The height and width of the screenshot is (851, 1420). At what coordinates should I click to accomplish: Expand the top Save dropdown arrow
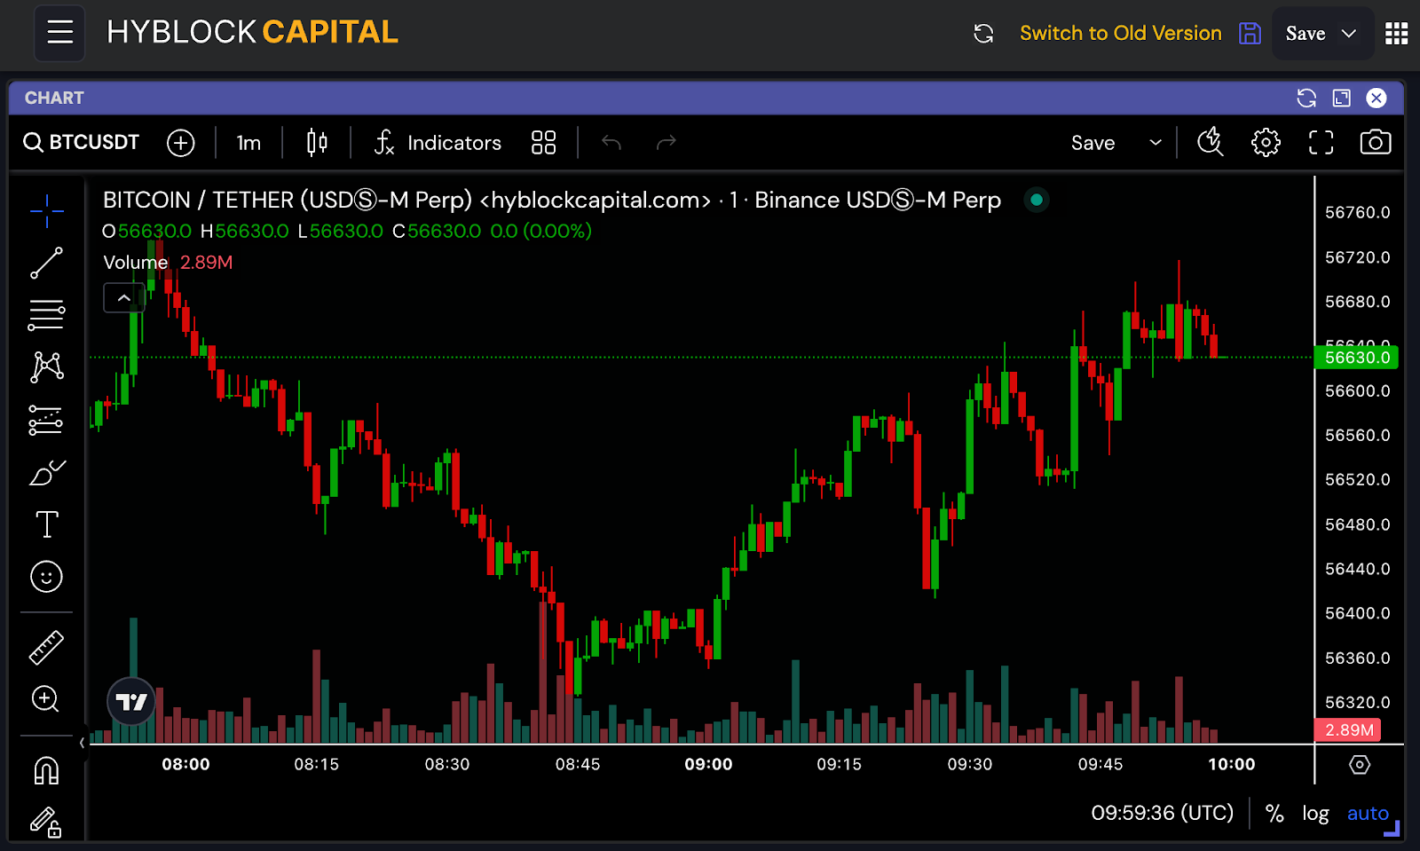1349,34
